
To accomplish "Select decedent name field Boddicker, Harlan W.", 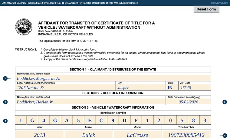I will (90, 102).
